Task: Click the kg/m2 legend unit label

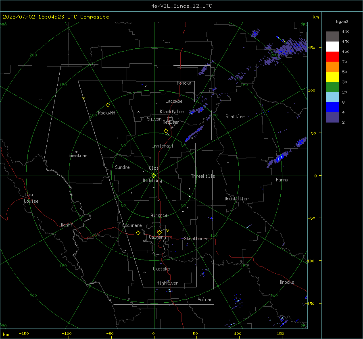Action: 342,22
